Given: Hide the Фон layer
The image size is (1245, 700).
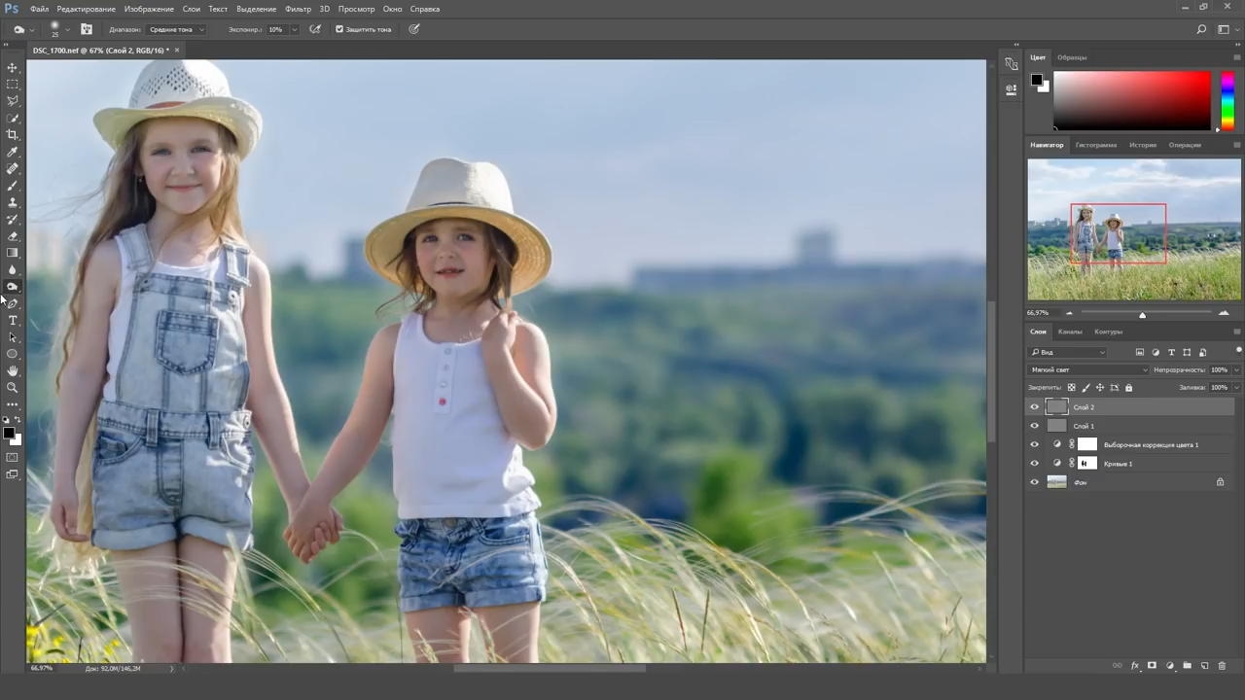Looking at the screenshot, I should [1034, 482].
